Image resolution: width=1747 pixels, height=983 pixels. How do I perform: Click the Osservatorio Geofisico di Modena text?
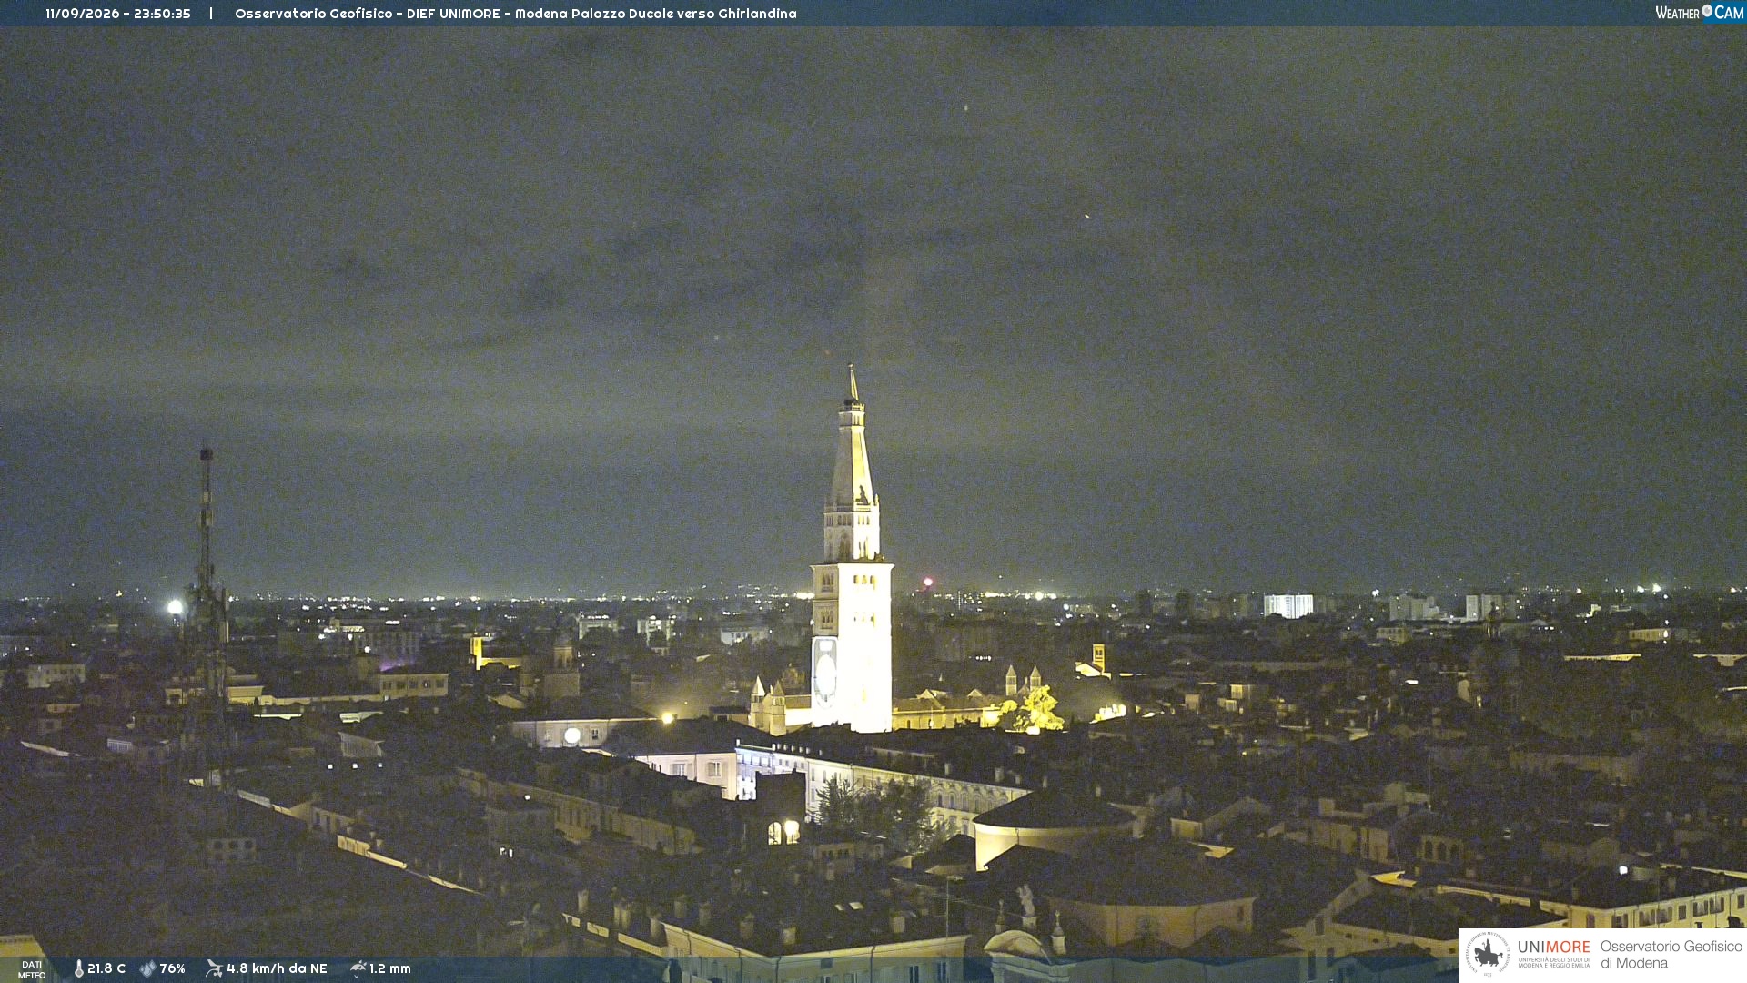[x=1671, y=955]
